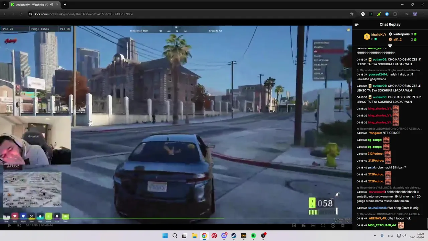Image resolution: width=428 pixels, height=241 pixels.
Task: Change the FRA keyboard language
Action: pos(391,236)
